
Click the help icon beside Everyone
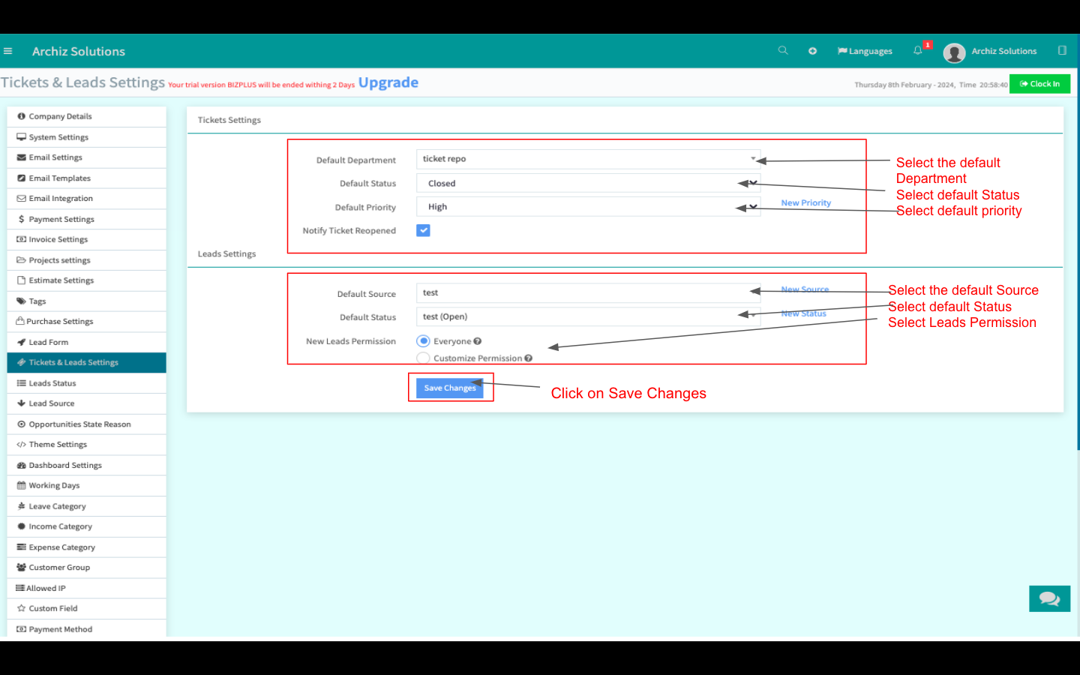pyautogui.click(x=478, y=341)
